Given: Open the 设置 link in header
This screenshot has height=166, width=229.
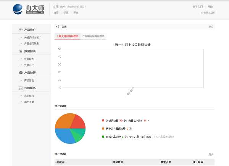Looking at the screenshot, I should (66, 13).
